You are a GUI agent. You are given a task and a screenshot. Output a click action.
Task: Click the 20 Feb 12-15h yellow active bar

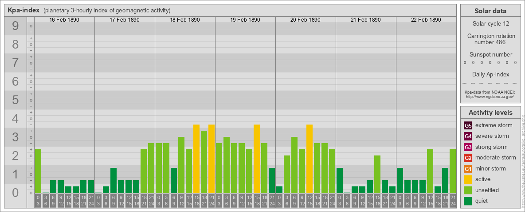[x=310, y=159]
